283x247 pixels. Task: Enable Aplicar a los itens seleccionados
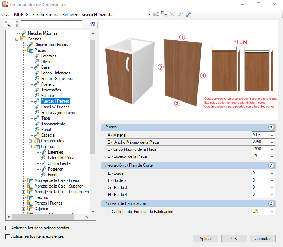pyautogui.click(x=8, y=228)
